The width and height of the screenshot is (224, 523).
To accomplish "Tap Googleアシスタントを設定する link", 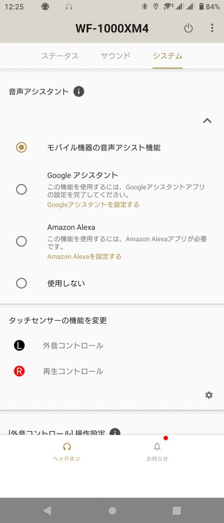I will coord(94,204).
